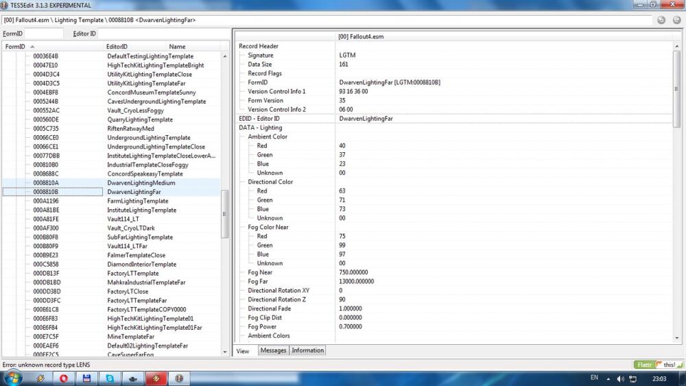
Task: Click Fog Near value 750.000000
Action: tap(353, 272)
